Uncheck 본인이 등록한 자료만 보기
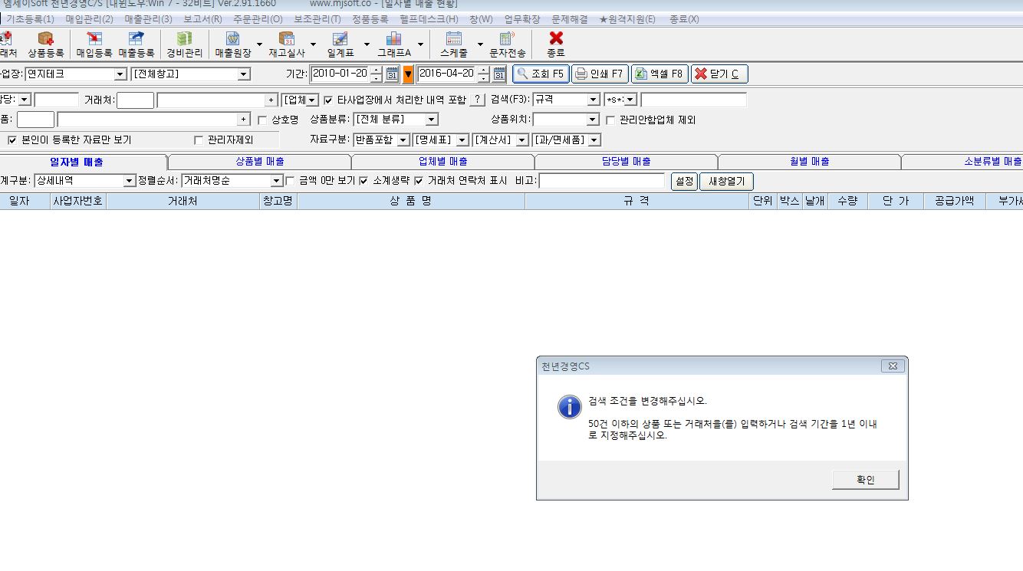Image resolution: width=1023 pixels, height=571 pixels. [x=12, y=140]
